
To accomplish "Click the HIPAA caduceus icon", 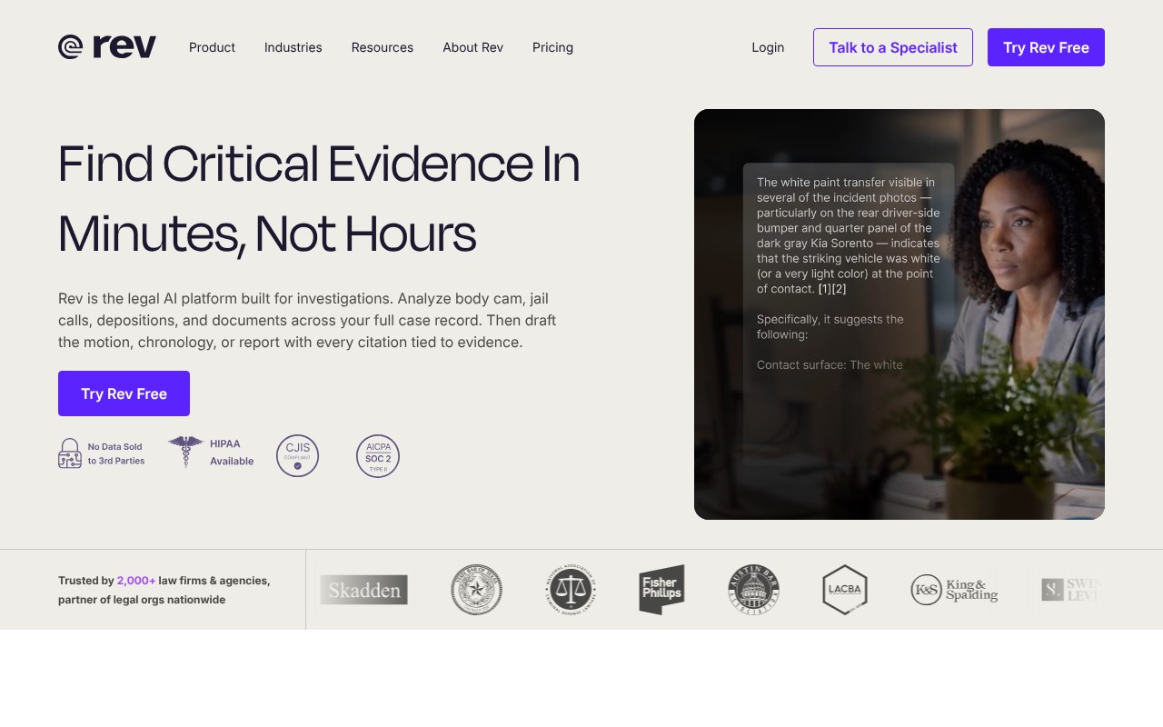I will coord(185,452).
